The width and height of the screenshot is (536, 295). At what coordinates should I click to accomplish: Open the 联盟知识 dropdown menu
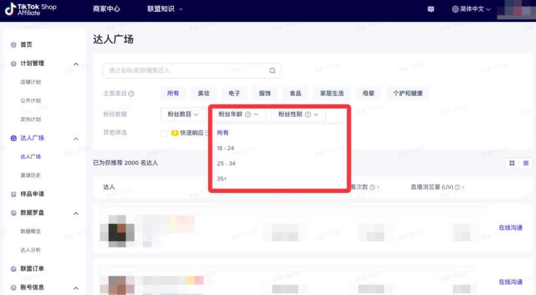[165, 9]
